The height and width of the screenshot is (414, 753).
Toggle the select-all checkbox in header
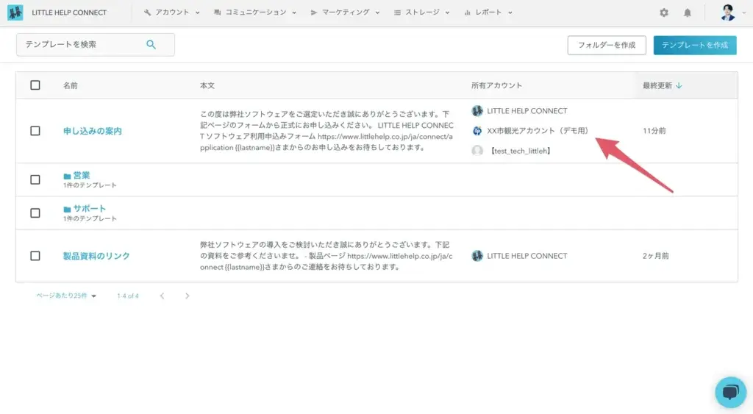point(35,85)
